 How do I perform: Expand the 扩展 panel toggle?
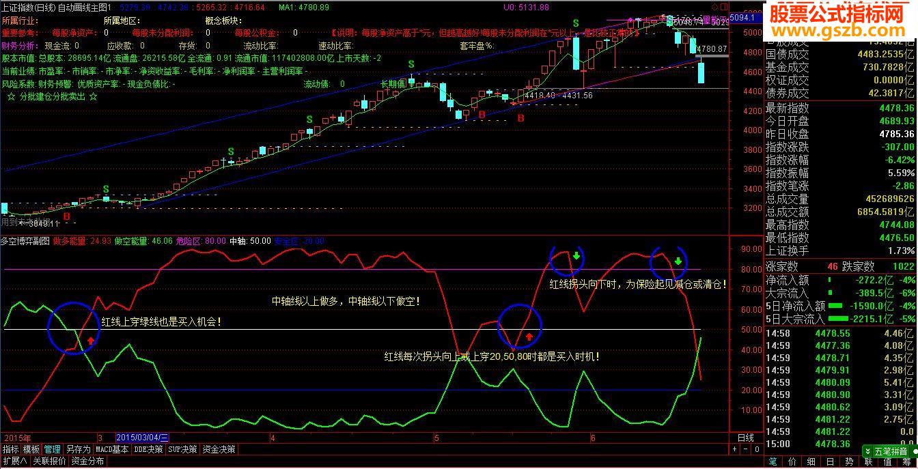coord(14,461)
